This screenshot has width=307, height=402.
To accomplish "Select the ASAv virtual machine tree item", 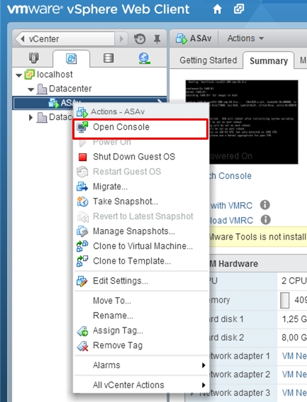I will (89, 103).
